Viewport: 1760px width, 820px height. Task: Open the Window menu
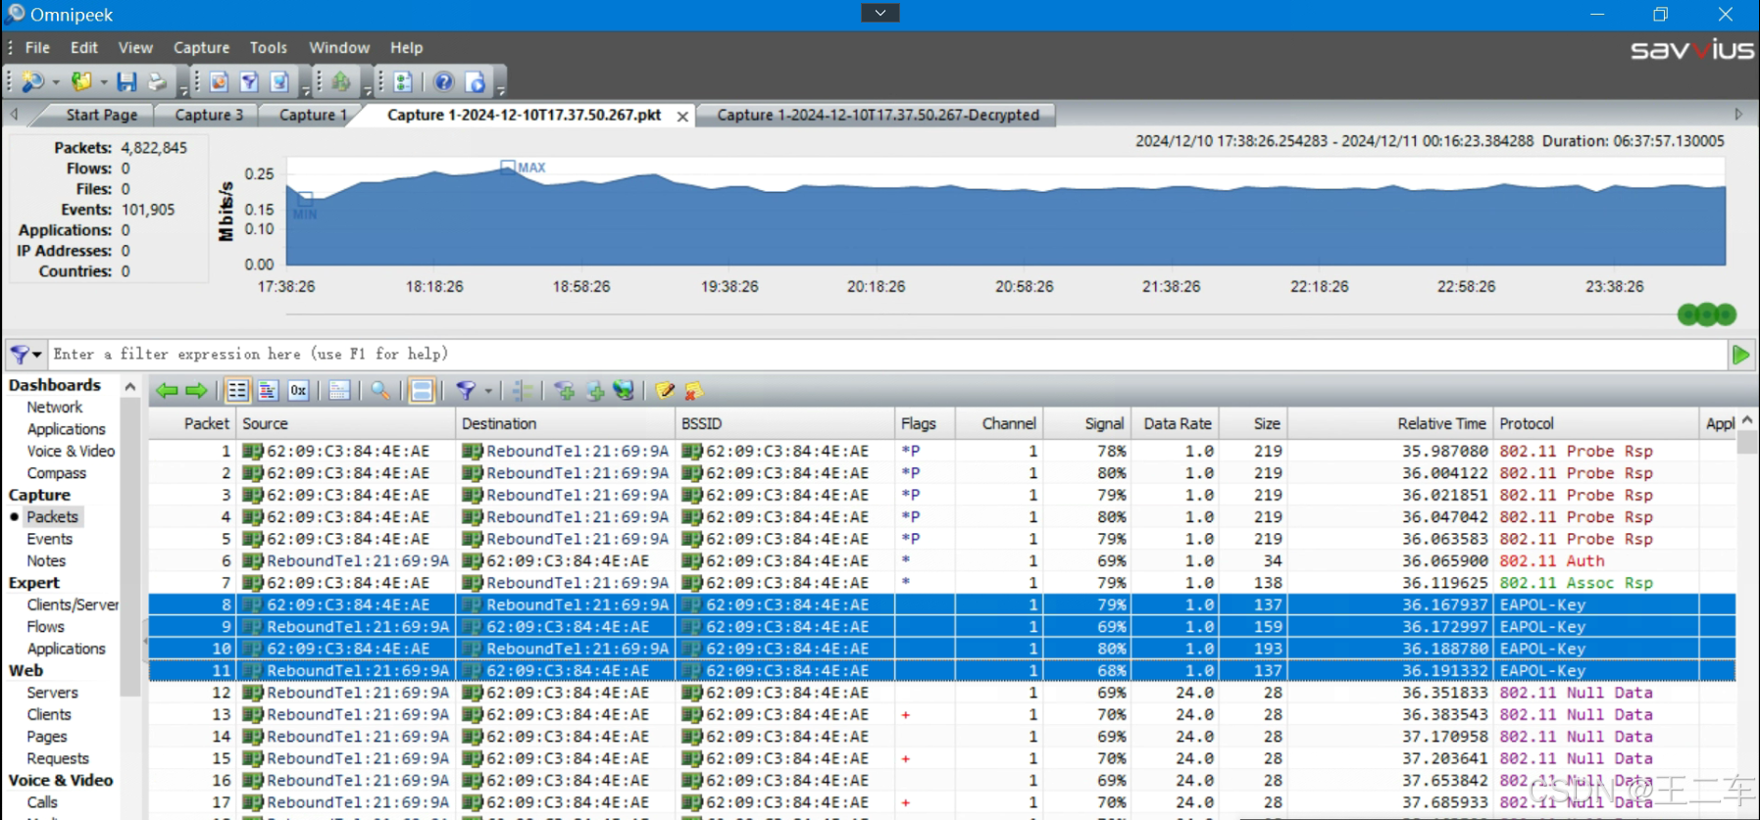pos(339,47)
